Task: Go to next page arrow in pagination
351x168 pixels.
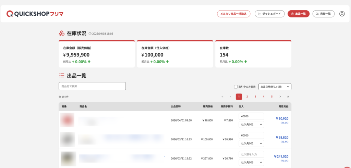Action: click(280, 97)
